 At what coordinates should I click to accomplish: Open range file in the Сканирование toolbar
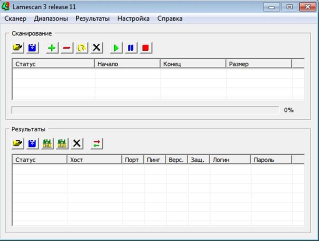(x=17, y=48)
